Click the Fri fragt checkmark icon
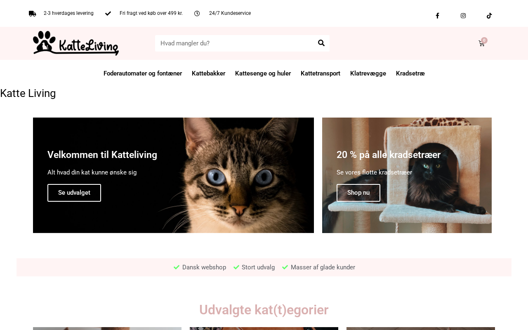The image size is (528, 330). pos(108,13)
